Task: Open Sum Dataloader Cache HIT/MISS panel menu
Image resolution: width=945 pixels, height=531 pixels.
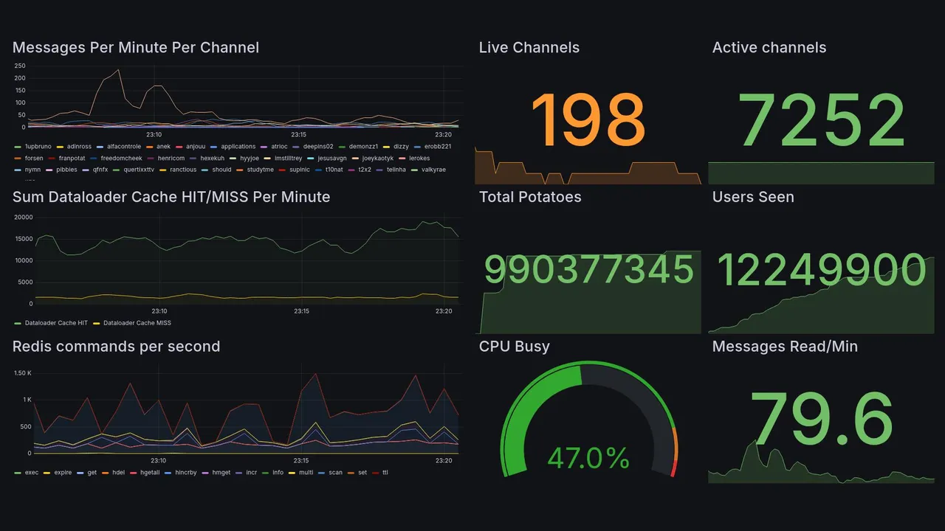Action: [171, 197]
